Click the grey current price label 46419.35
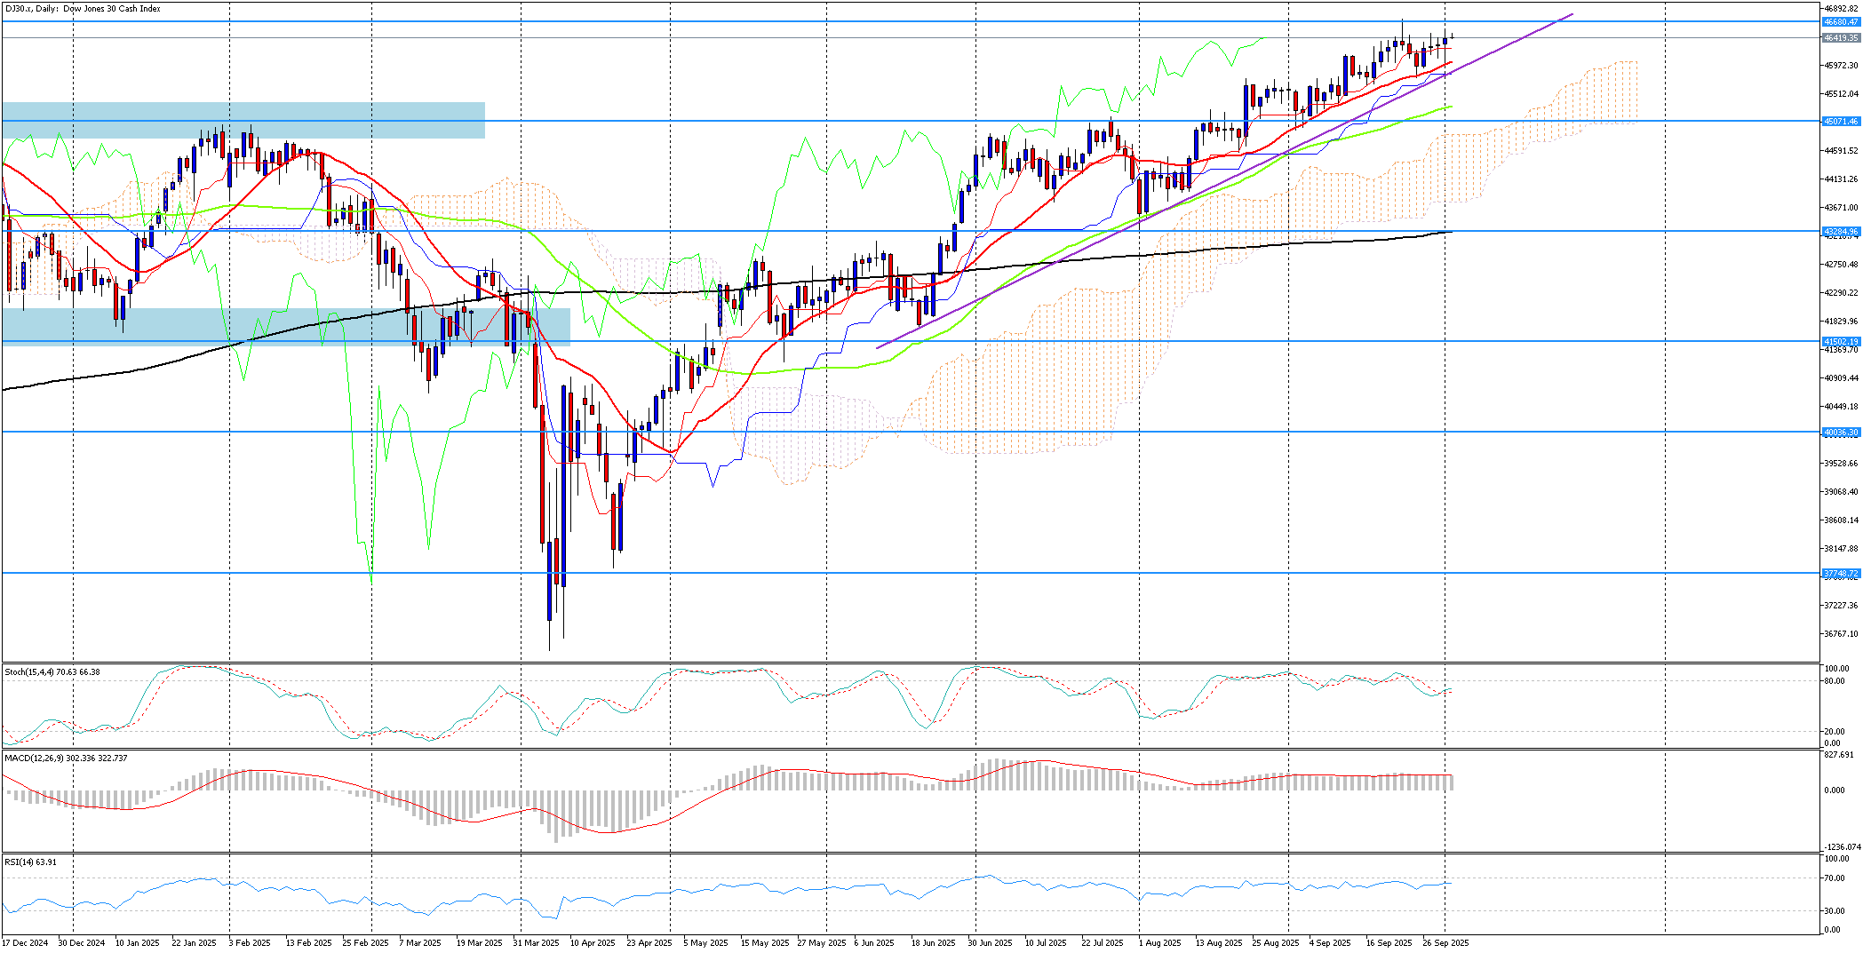 [1840, 38]
